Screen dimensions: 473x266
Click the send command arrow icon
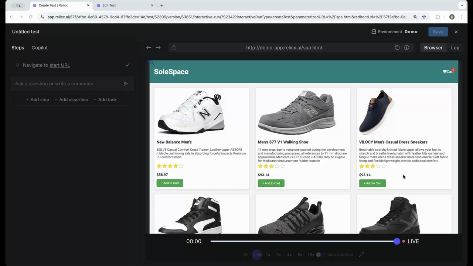(126, 84)
